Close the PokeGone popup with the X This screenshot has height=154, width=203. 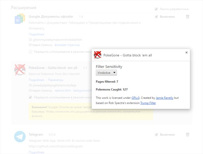186,52
